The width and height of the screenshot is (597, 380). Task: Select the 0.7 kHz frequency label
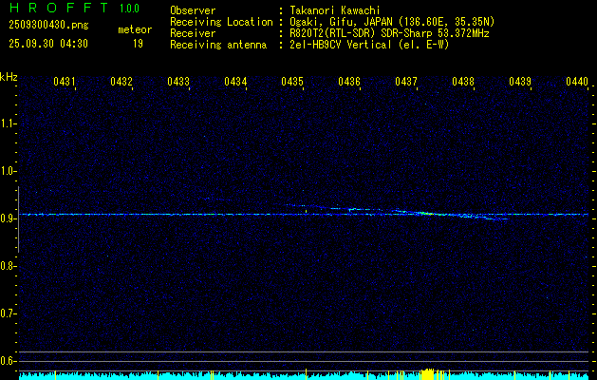tap(9, 313)
